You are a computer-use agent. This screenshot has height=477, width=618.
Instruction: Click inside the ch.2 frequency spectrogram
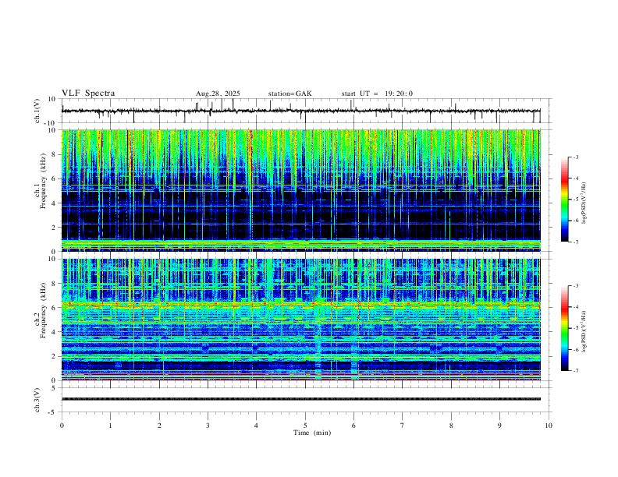(x=301, y=320)
